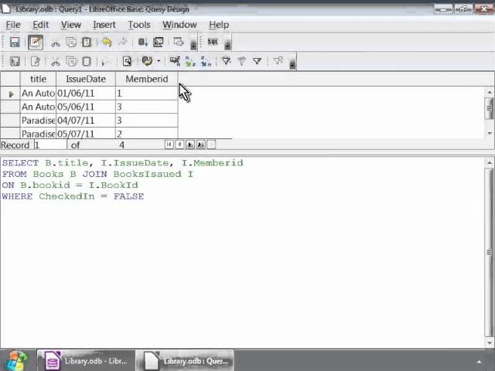Toggle Run SQL command directly
The image size is (495, 371).
click(213, 42)
